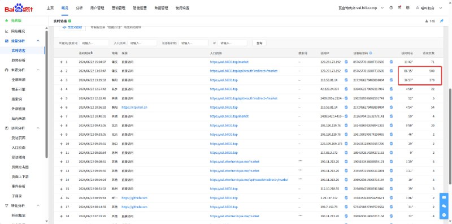This screenshot has height=224, width=452.
Task: Click blue icon next to IP in row 1
Action: click(346, 62)
